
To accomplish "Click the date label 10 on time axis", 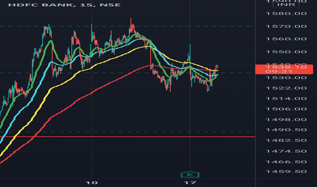I will [x=91, y=183].
